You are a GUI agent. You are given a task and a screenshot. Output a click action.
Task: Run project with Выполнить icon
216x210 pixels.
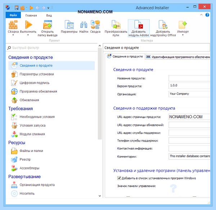[x=28, y=25]
